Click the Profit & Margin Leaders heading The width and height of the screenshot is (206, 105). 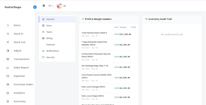pos(98,19)
